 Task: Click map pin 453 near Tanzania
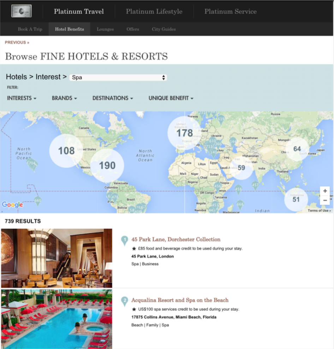pos(215,205)
